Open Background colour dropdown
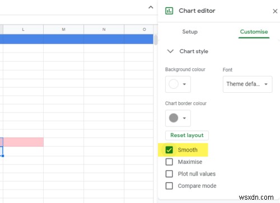280x203 pixels. (178, 84)
